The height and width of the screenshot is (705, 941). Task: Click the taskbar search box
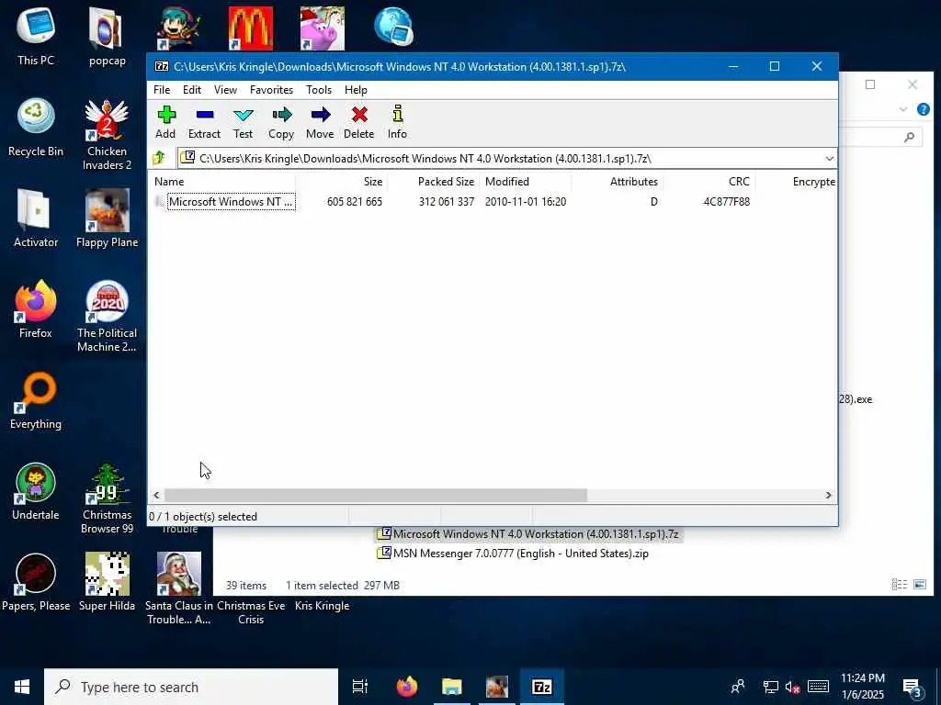tap(191, 687)
